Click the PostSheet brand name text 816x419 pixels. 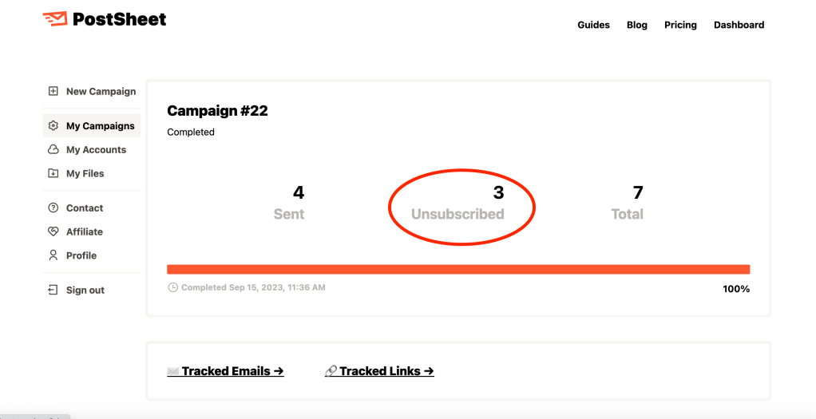tap(119, 20)
